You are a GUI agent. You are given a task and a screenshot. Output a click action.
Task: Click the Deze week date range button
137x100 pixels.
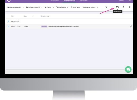(76, 7)
